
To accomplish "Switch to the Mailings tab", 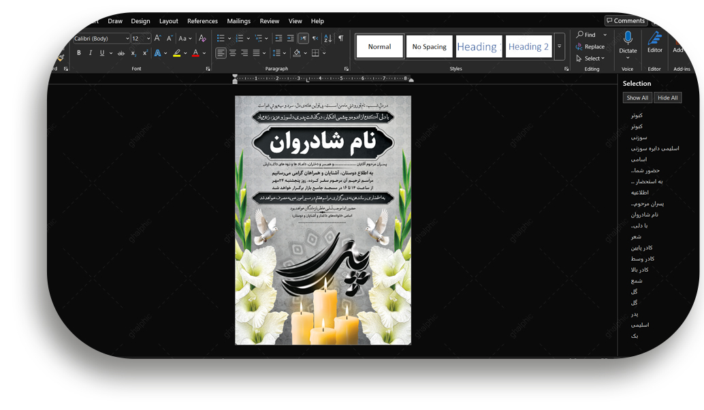I will tap(239, 21).
